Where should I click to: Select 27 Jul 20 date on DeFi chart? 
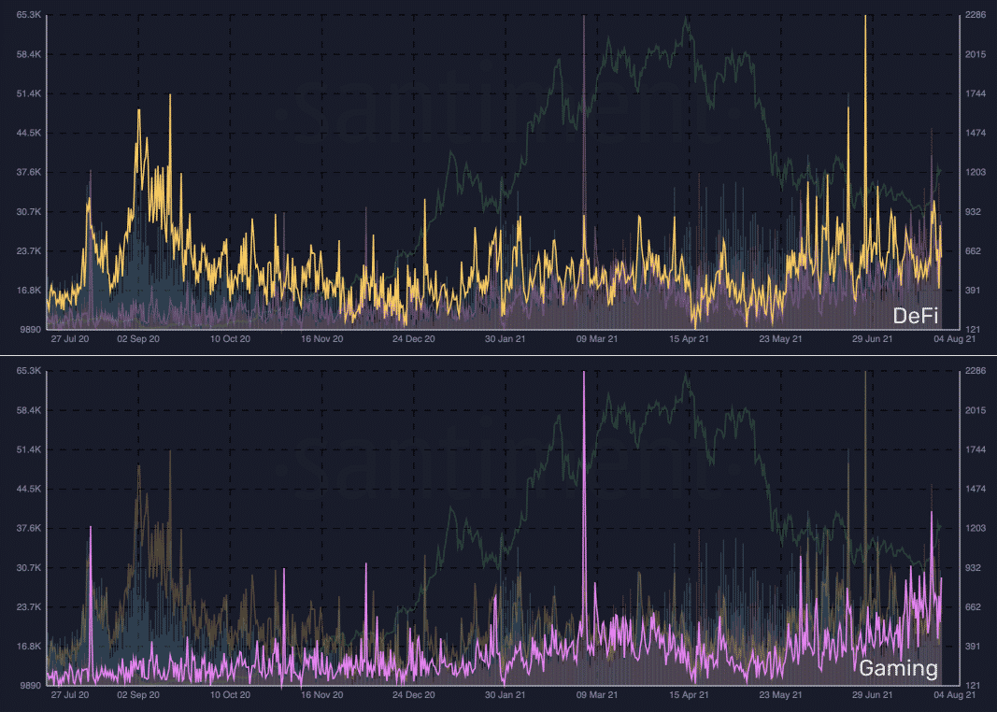click(x=70, y=339)
